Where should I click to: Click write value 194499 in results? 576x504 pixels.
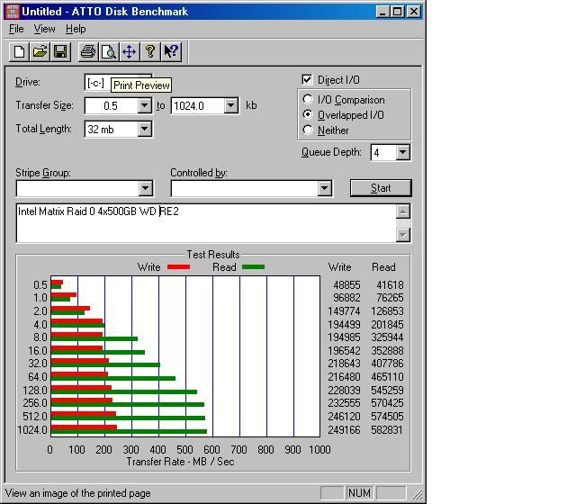click(344, 325)
